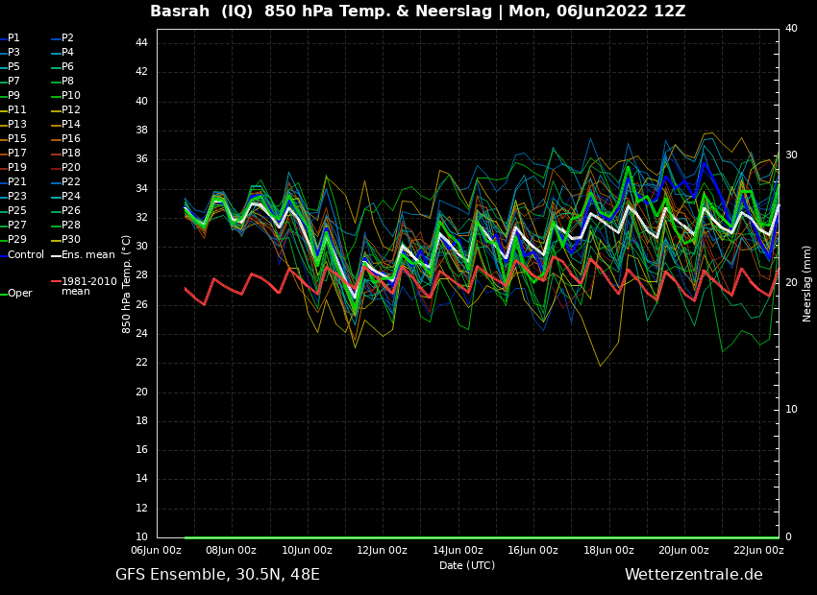The height and width of the screenshot is (595, 817).
Task: Select the Control legend entry
Action: pyautogui.click(x=26, y=255)
